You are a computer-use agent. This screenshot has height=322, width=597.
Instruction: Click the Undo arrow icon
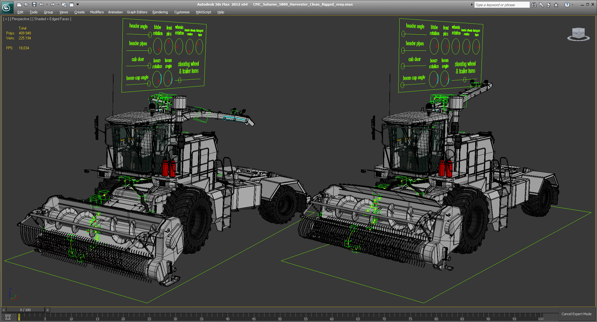click(x=41, y=4)
